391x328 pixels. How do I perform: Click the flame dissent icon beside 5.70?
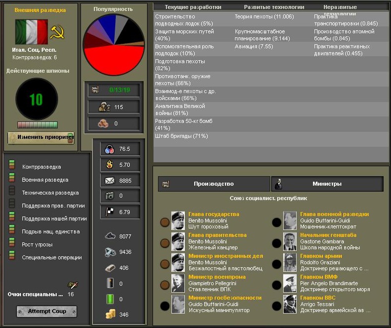tap(108, 165)
